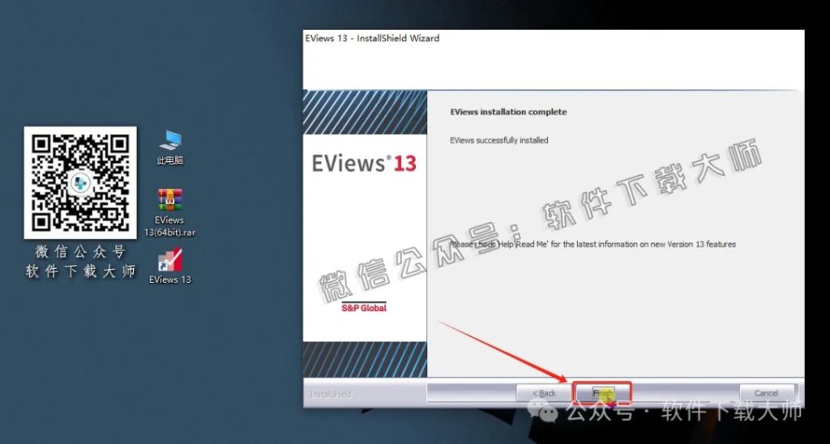Click the Back button
Viewport: 830px width, 444px height.
tap(544, 393)
